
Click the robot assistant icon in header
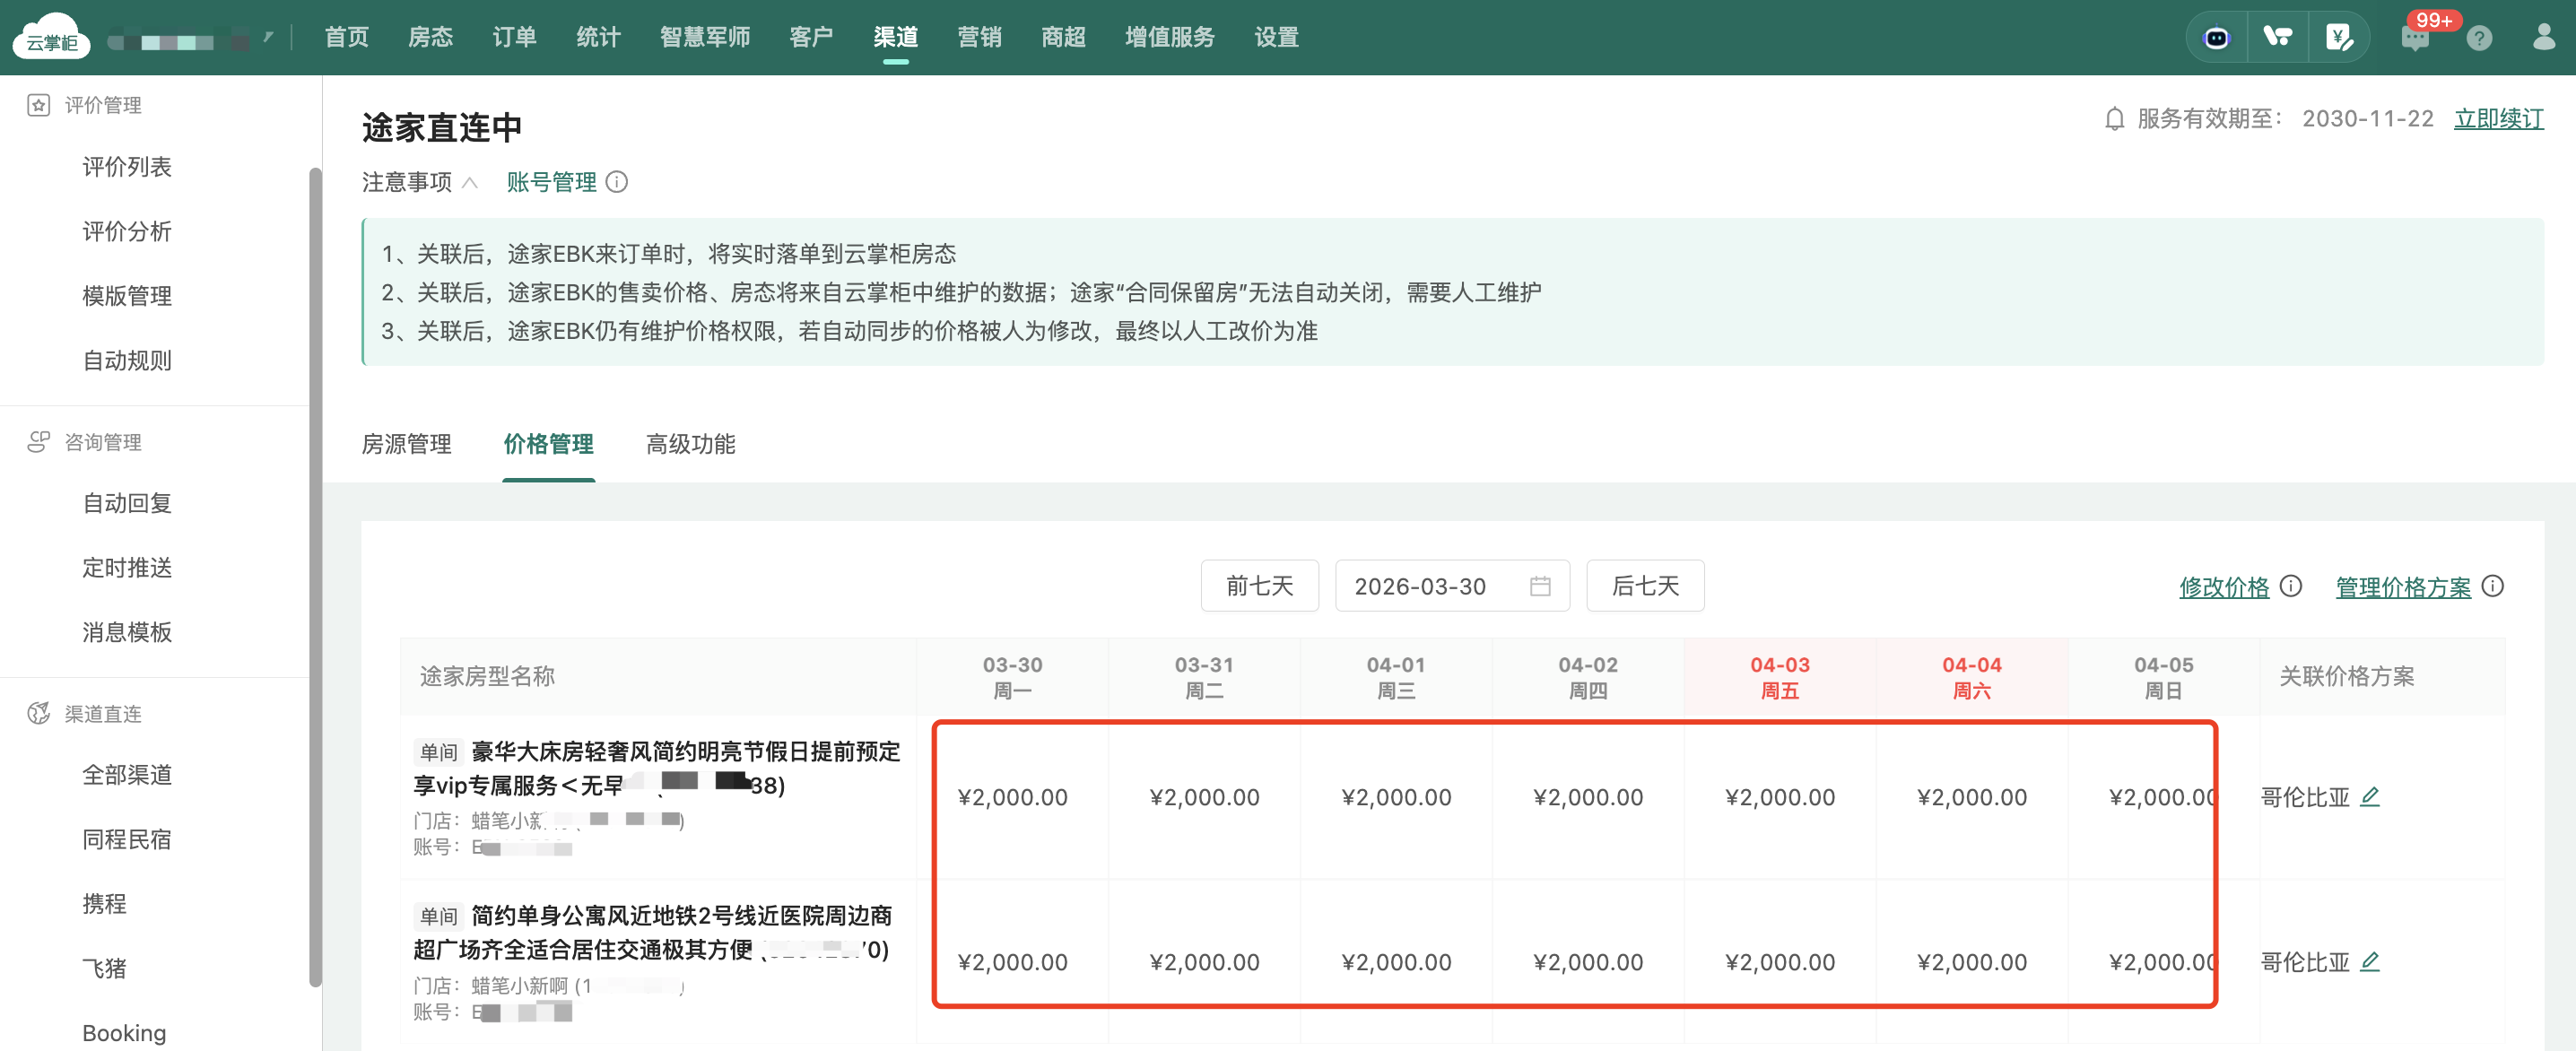coord(2216,38)
